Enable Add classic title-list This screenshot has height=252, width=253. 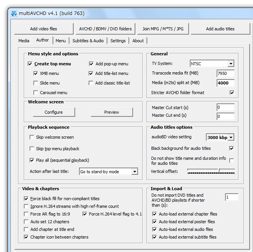click(x=91, y=83)
